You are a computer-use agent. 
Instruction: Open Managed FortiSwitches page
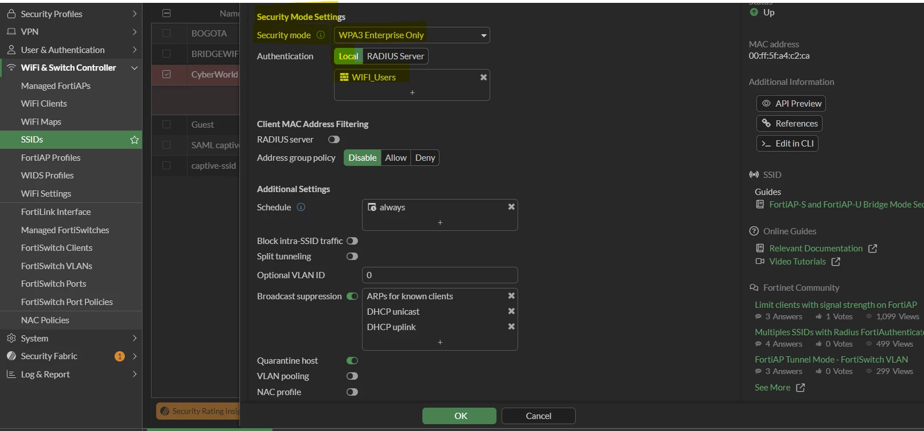(65, 230)
